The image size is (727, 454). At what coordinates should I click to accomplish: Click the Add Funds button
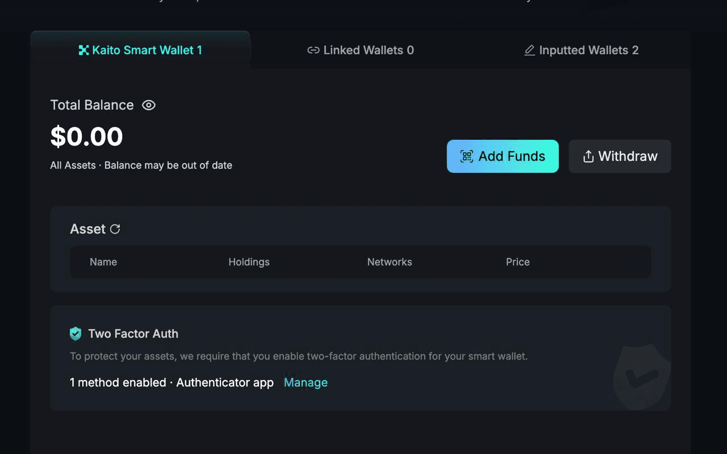[503, 156]
